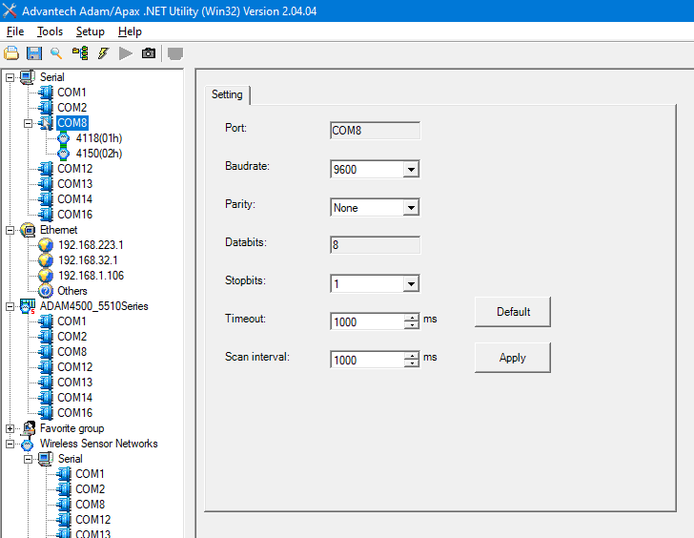Screen dimensions: 694x538
Task: Select COM12 under top Serial node
Action: tap(74, 169)
